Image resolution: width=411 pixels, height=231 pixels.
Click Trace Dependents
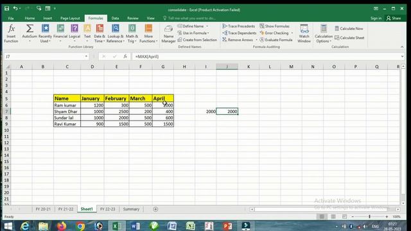tap(239, 33)
